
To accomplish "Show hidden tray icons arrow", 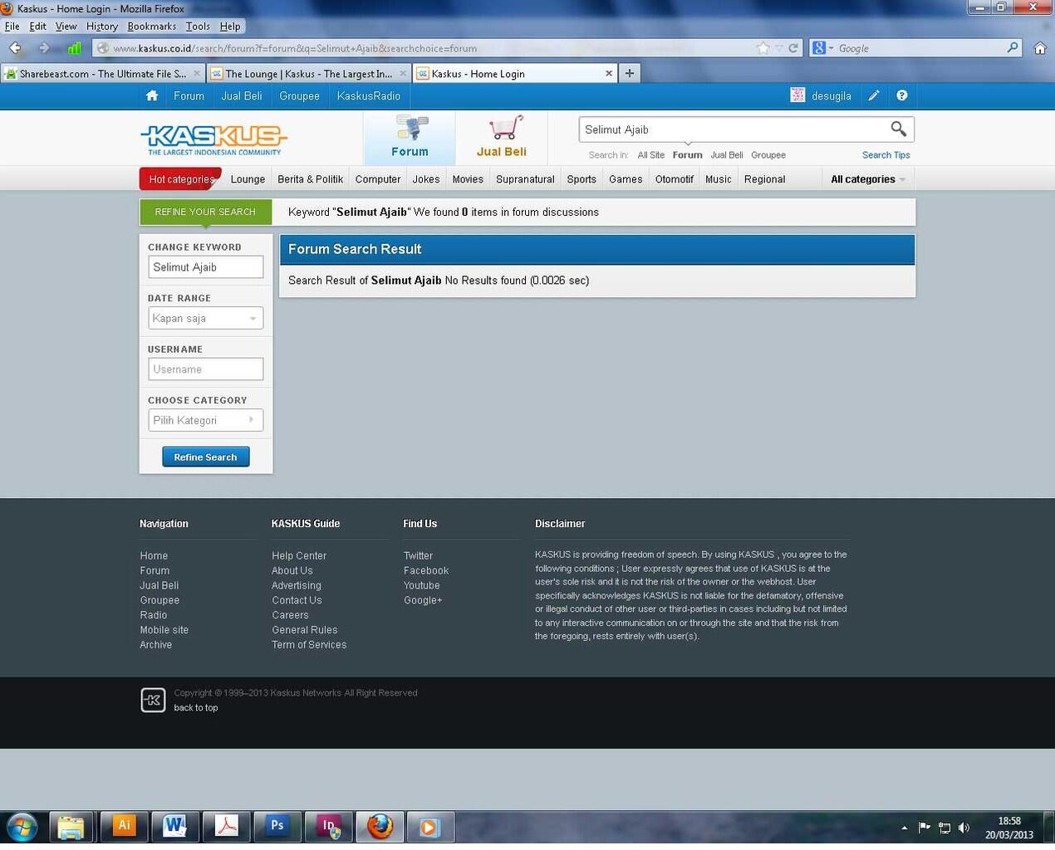I will tap(904, 828).
